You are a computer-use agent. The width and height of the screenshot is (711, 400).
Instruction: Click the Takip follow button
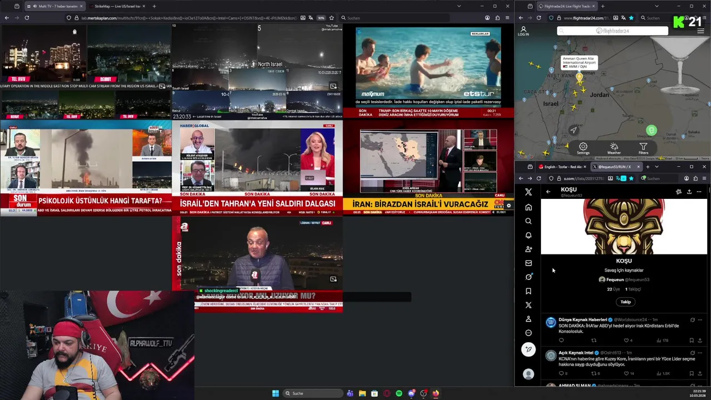(625, 302)
